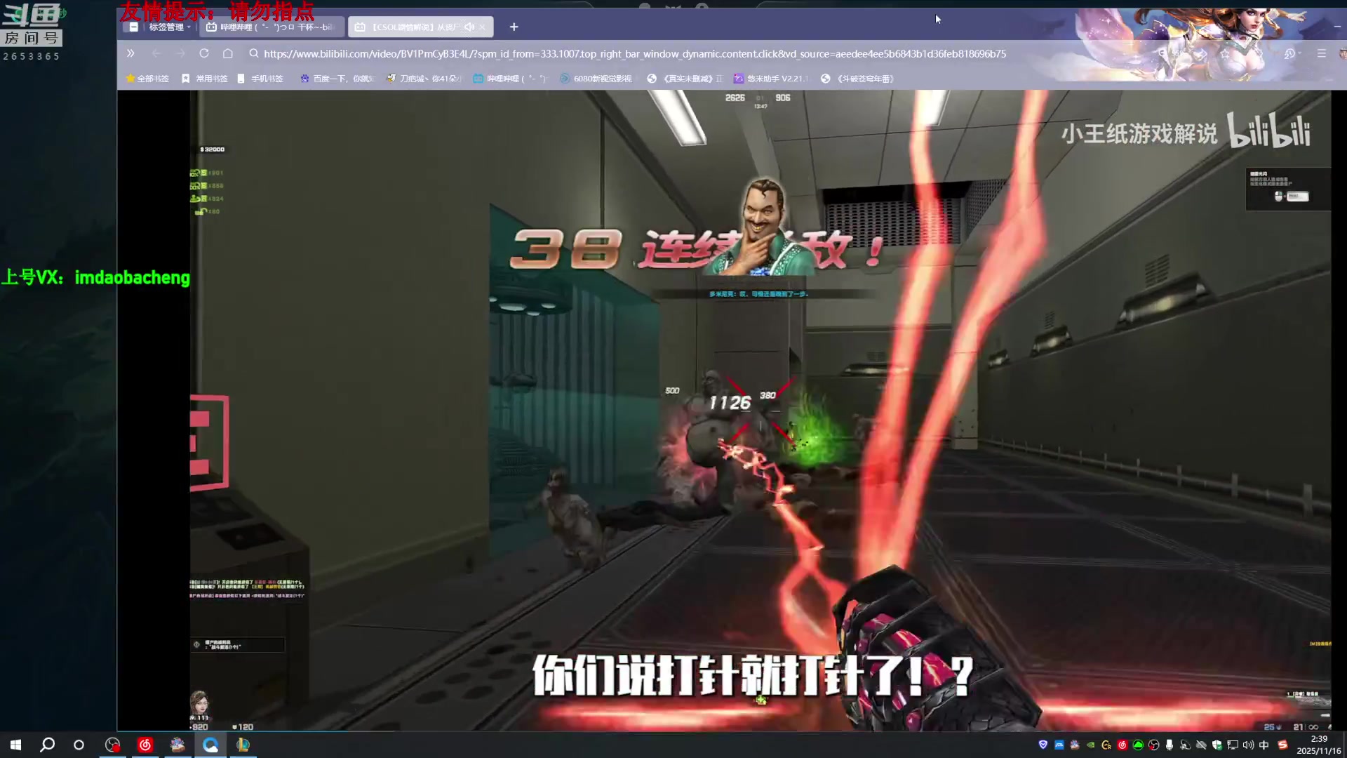Screen dimensions: 1347x758
Task: Expand the sidebar double-chevron button
Action: coord(130,53)
